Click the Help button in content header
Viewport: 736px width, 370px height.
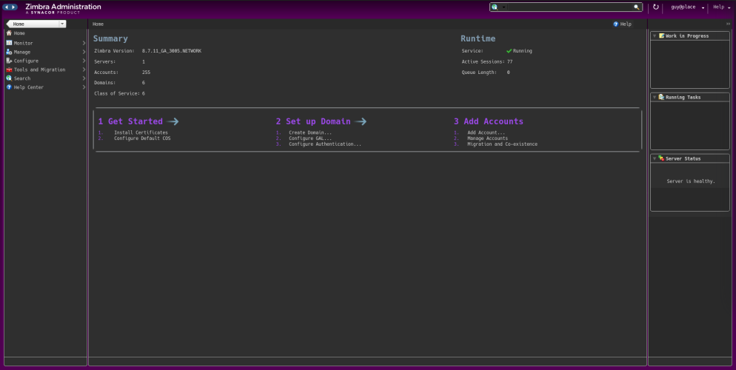tap(623, 24)
